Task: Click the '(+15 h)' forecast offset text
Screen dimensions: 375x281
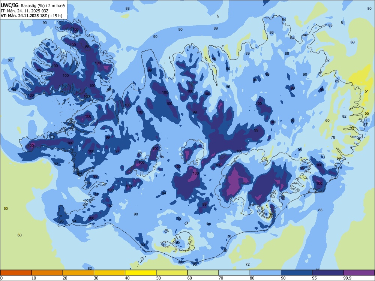Action: click(55, 16)
